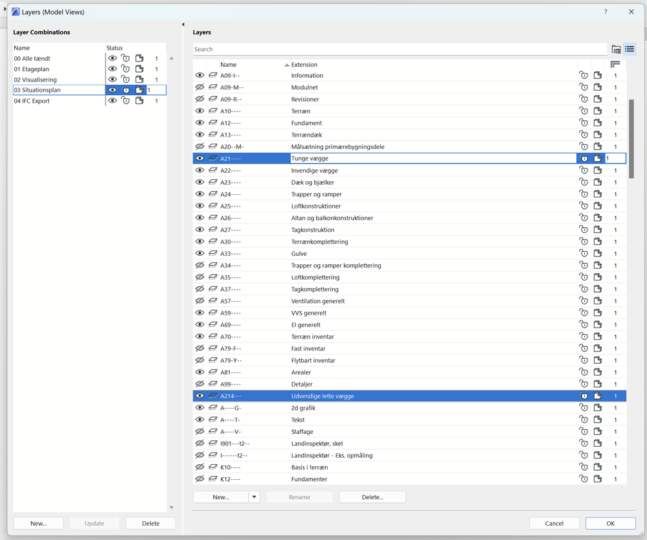Click the New button under Layer Combinations
Screen dimensions: 647x540
pyautogui.click(x=38, y=523)
